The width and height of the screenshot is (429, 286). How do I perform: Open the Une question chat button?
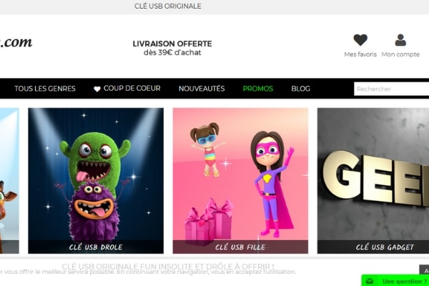click(x=405, y=281)
